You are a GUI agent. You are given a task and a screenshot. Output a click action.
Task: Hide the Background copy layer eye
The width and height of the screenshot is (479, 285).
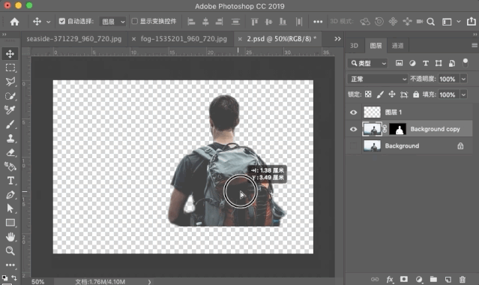pyautogui.click(x=354, y=129)
